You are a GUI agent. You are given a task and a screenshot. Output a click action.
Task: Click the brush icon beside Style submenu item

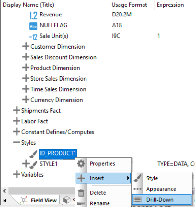pyautogui.click(x=138, y=178)
